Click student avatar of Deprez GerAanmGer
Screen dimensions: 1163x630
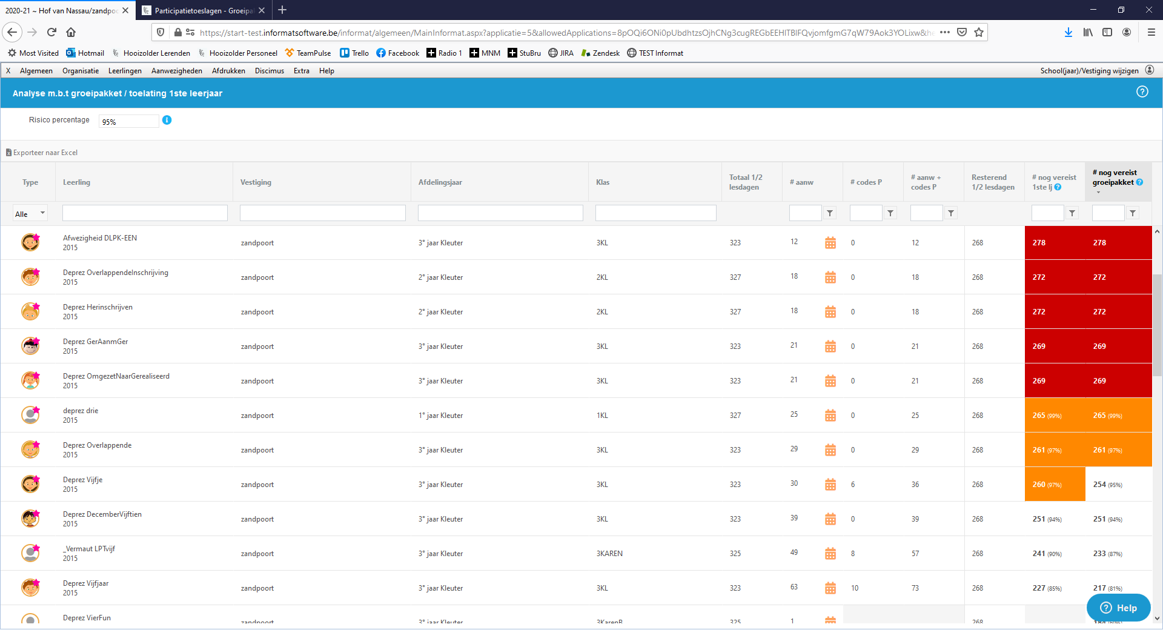(30, 346)
